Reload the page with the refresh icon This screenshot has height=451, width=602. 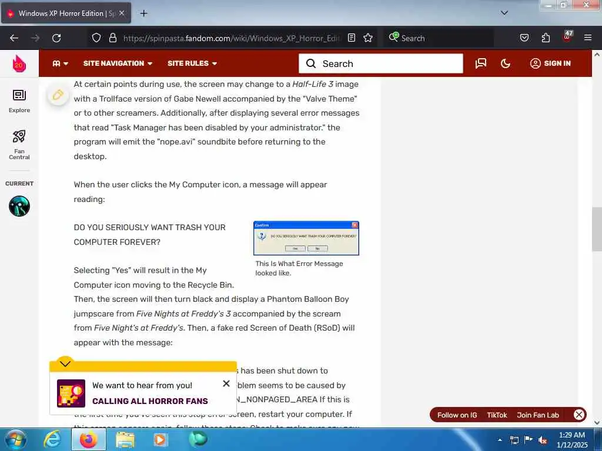56,38
